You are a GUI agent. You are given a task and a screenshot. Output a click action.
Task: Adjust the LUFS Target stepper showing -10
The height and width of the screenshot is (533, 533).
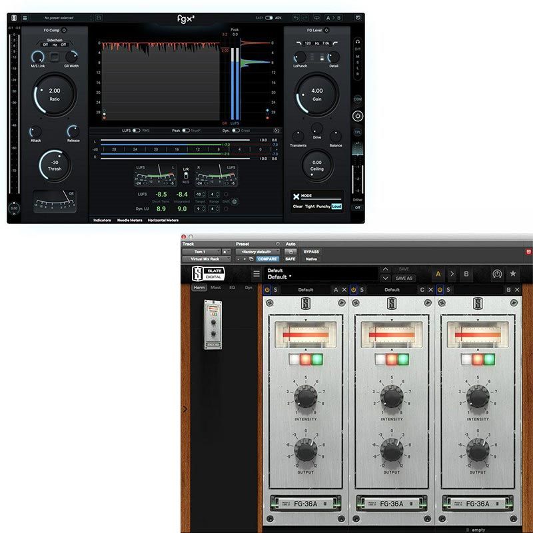pos(201,195)
